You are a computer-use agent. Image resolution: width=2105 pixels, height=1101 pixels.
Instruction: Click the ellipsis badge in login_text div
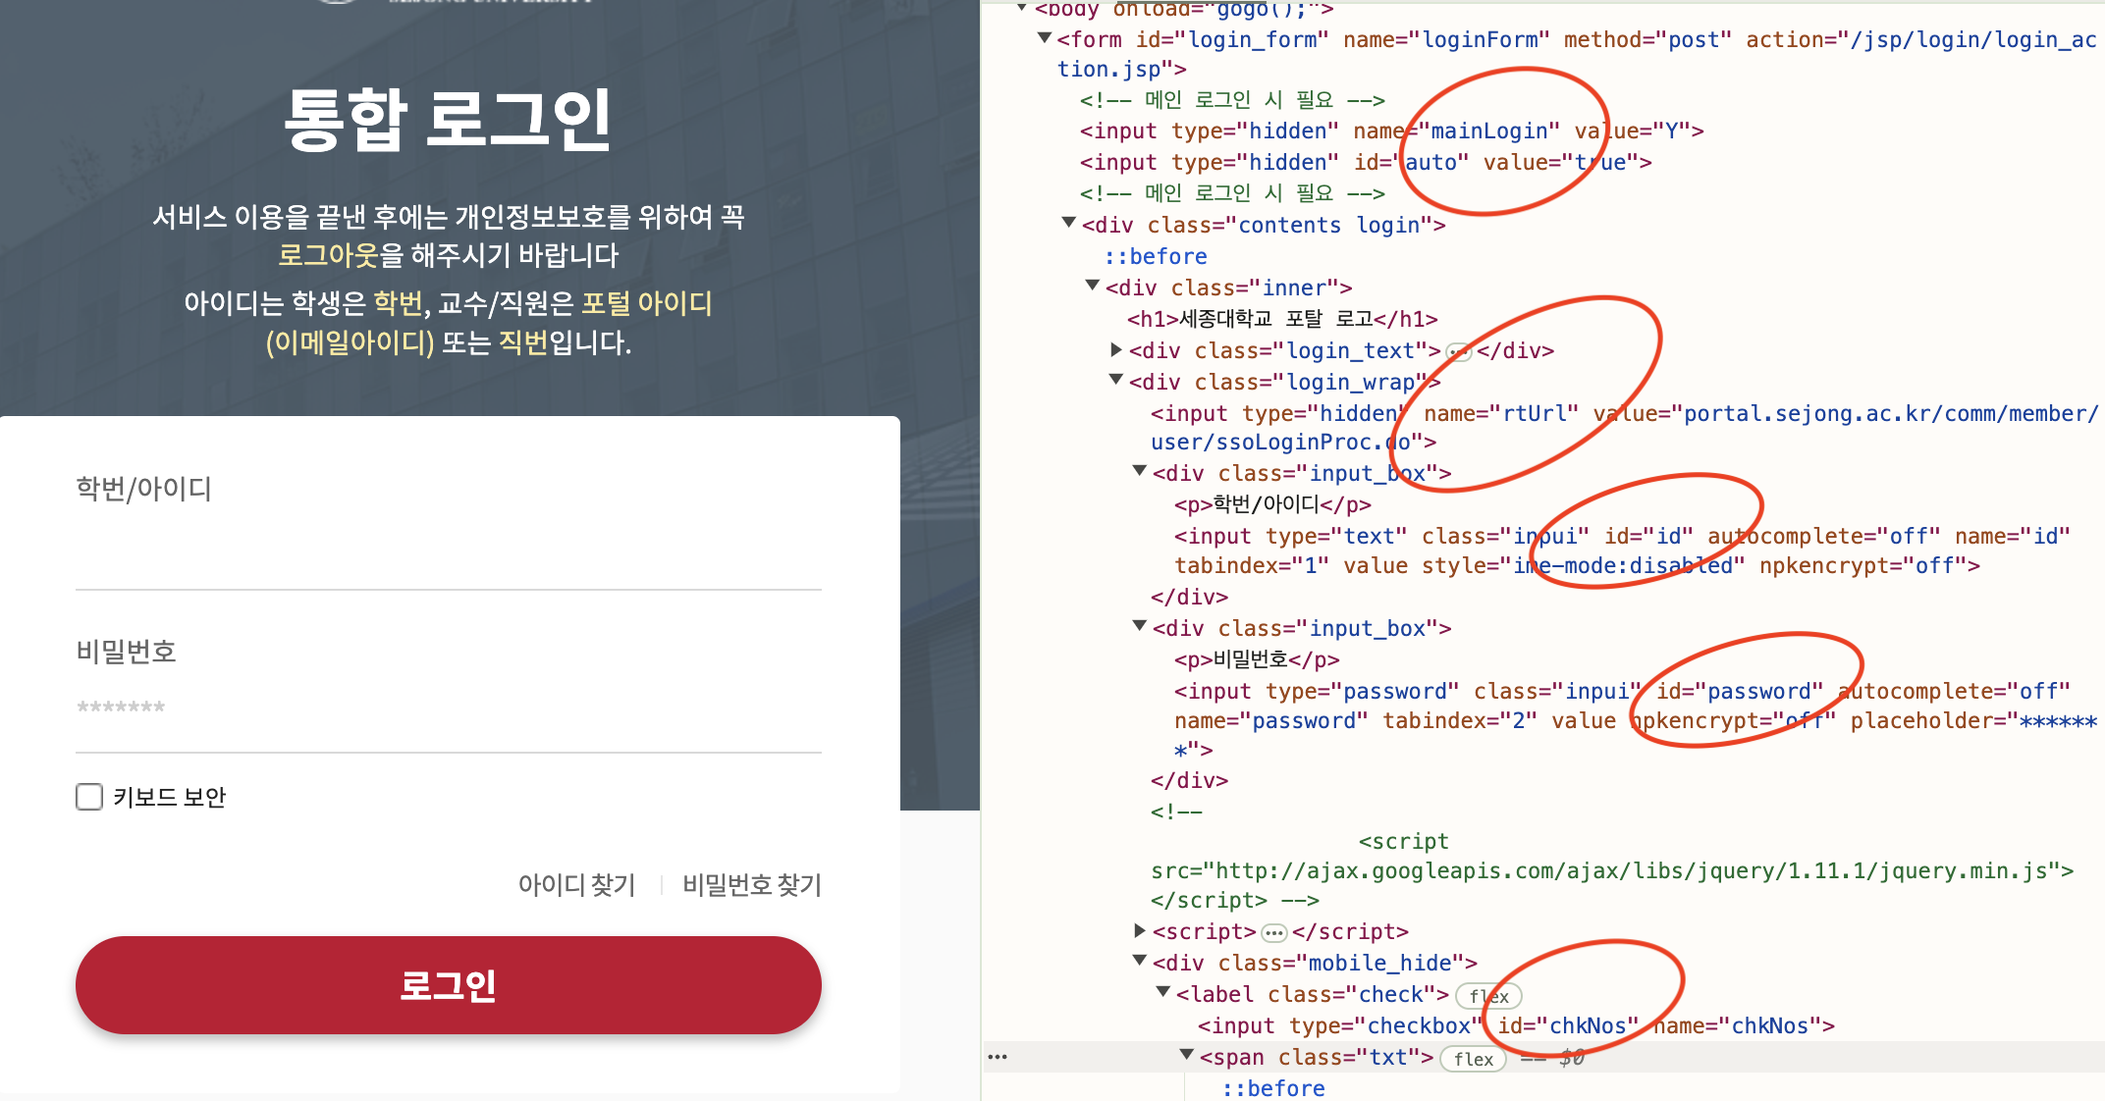(x=1459, y=351)
